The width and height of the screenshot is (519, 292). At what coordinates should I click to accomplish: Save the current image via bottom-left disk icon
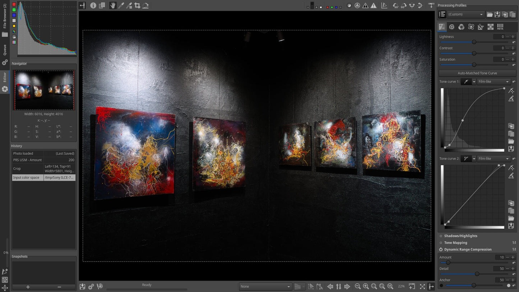click(82, 286)
